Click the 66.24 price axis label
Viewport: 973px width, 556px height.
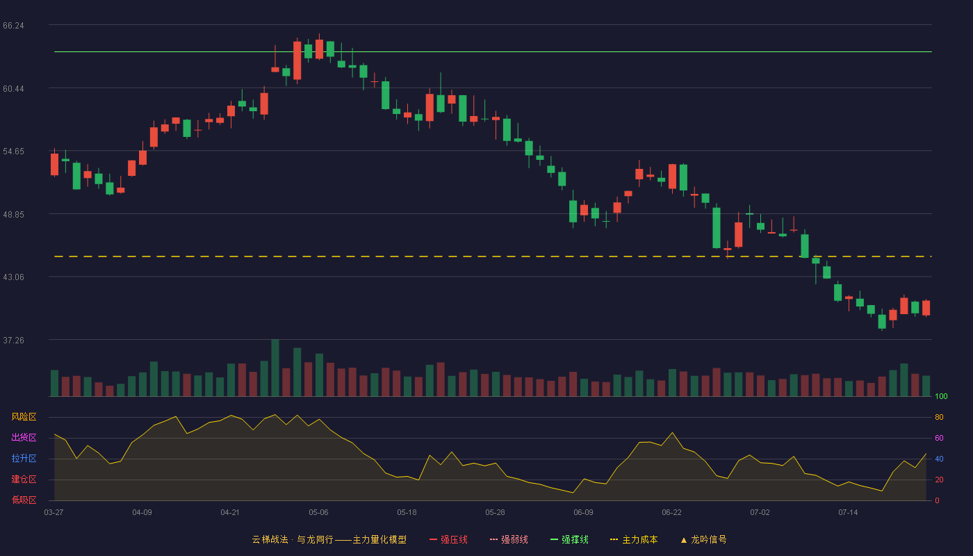13,26
